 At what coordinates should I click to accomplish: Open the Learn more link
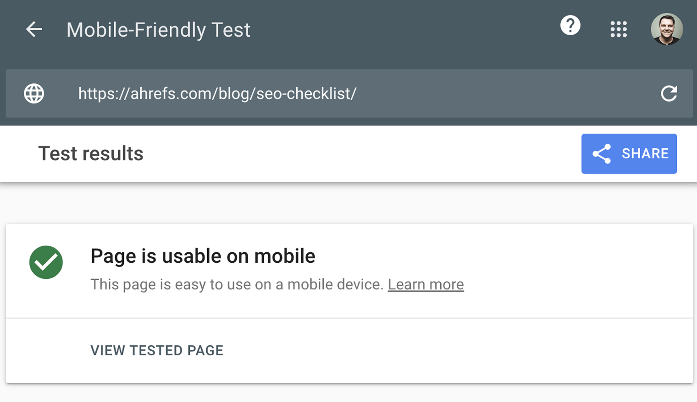click(x=426, y=284)
